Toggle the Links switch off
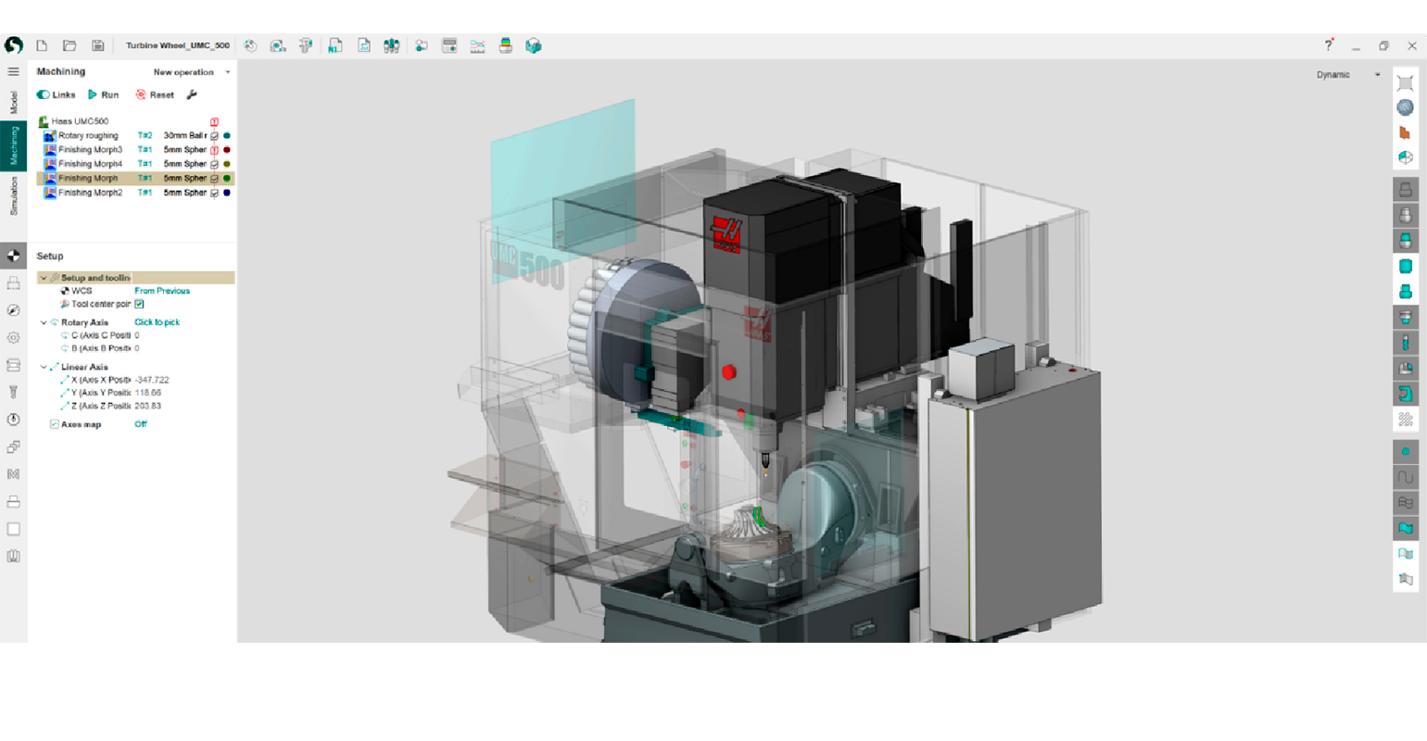The width and height of the screenshot is (1427, 741). 44,94
